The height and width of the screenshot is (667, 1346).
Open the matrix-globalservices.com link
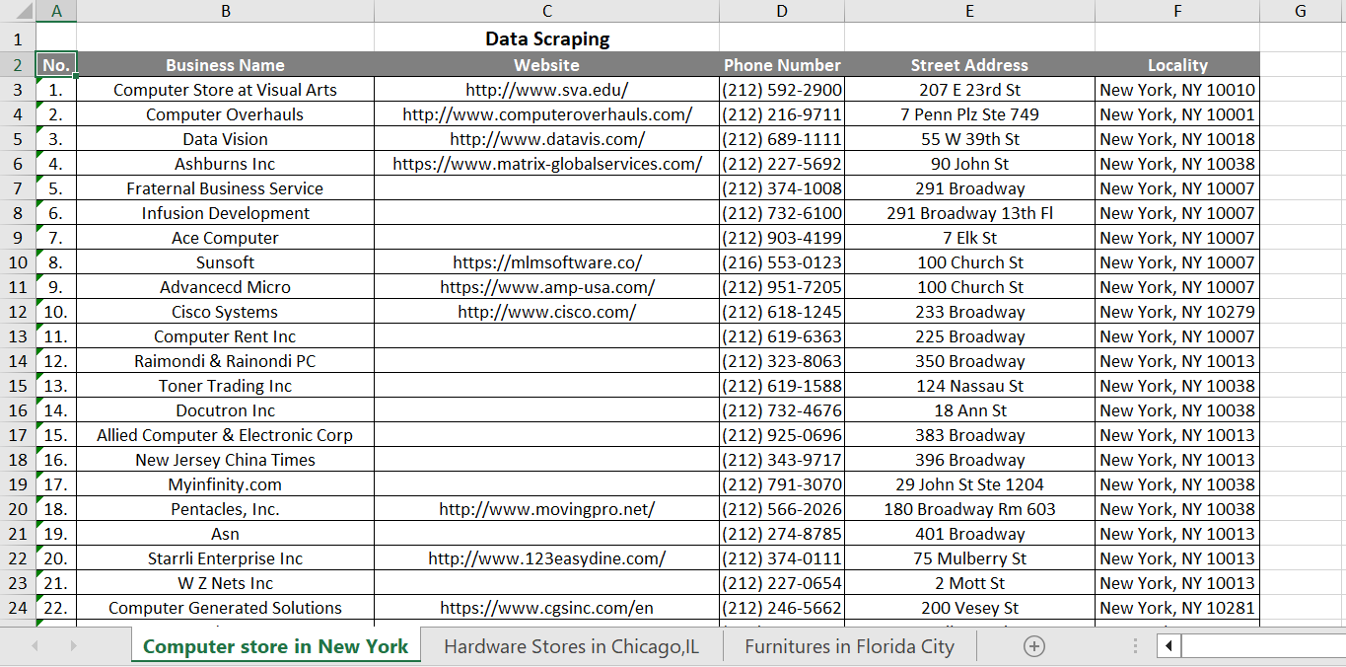pos(546,164)
